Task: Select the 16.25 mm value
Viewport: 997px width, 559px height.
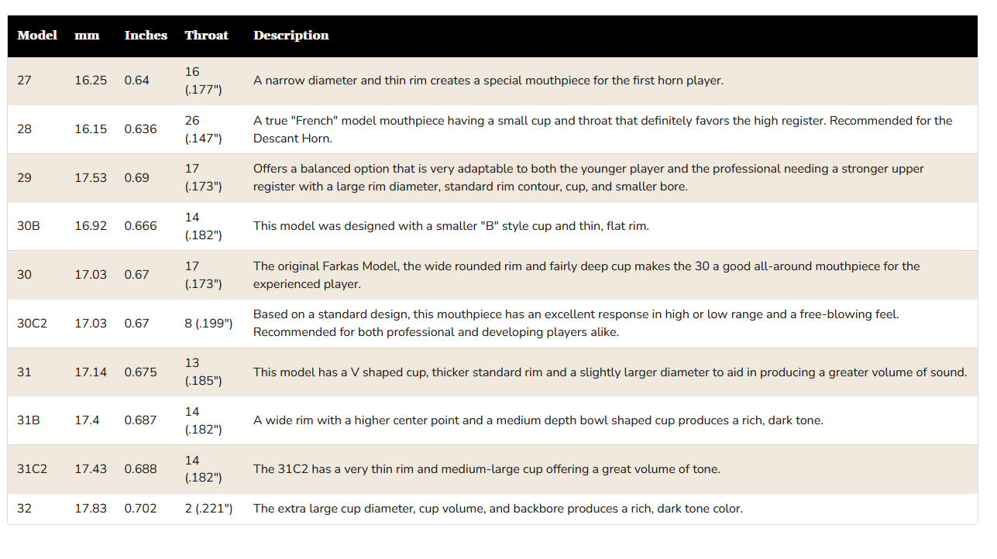Action: coord(91,81)
